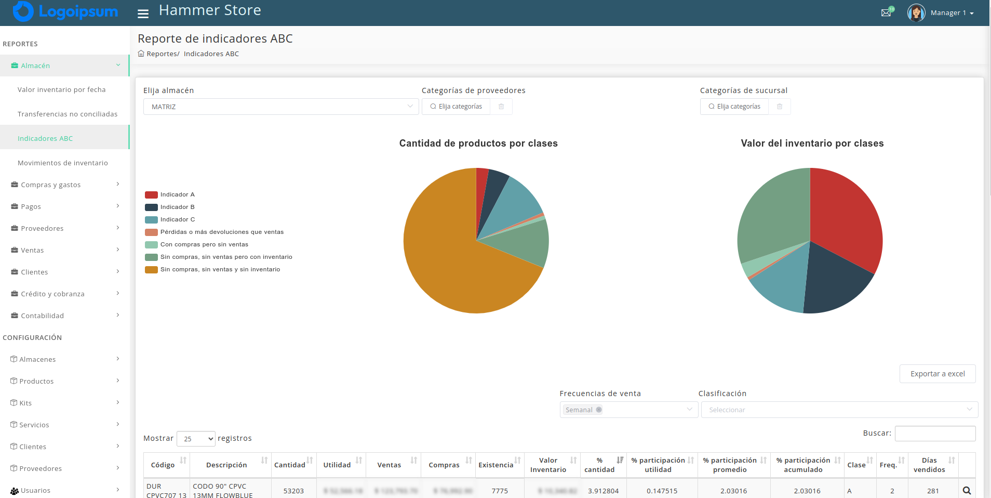Screen dimensions: 991x498
Task: Click Elija categorías button for proveedores
Action: pos(456,107)
